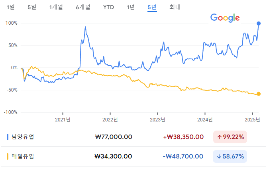Switch to the 1개월 range tab
The width and height of the screenshot is (269, 170).
point(56,7)
